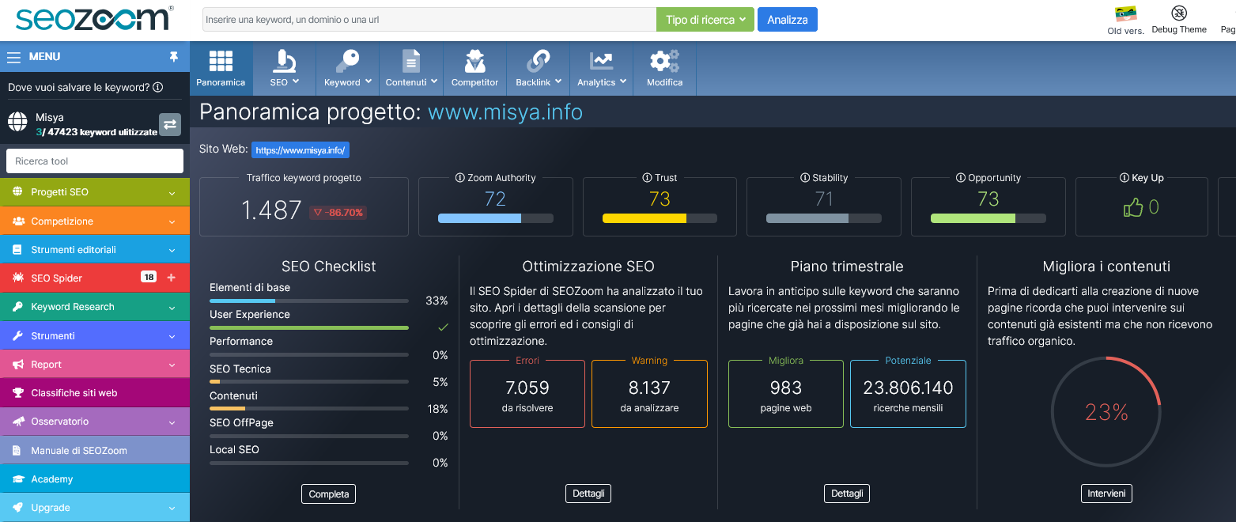Viewport: 1236px width, 522px height.
Task: Pin the sidebar menu with pushpin icon
Action: tap(174, 57)
